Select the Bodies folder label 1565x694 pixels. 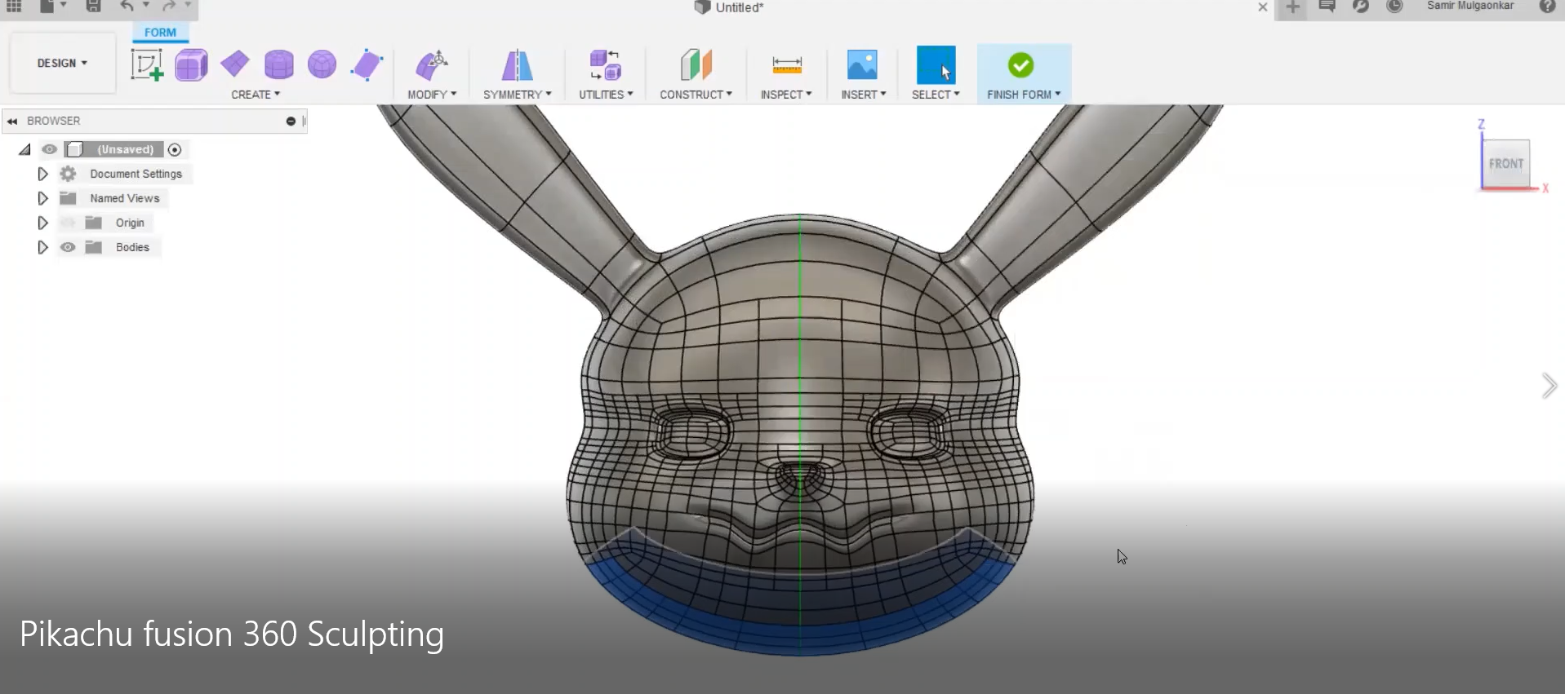click(132, 247)
